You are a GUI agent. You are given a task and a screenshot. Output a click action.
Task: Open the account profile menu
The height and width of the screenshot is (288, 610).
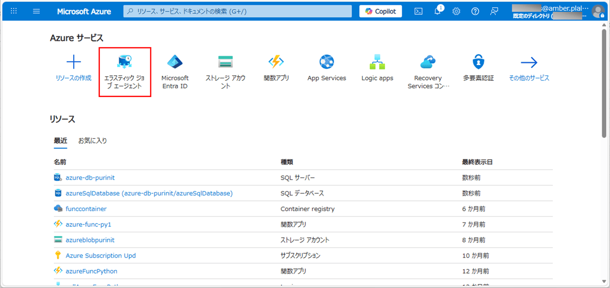click(598, 11)
